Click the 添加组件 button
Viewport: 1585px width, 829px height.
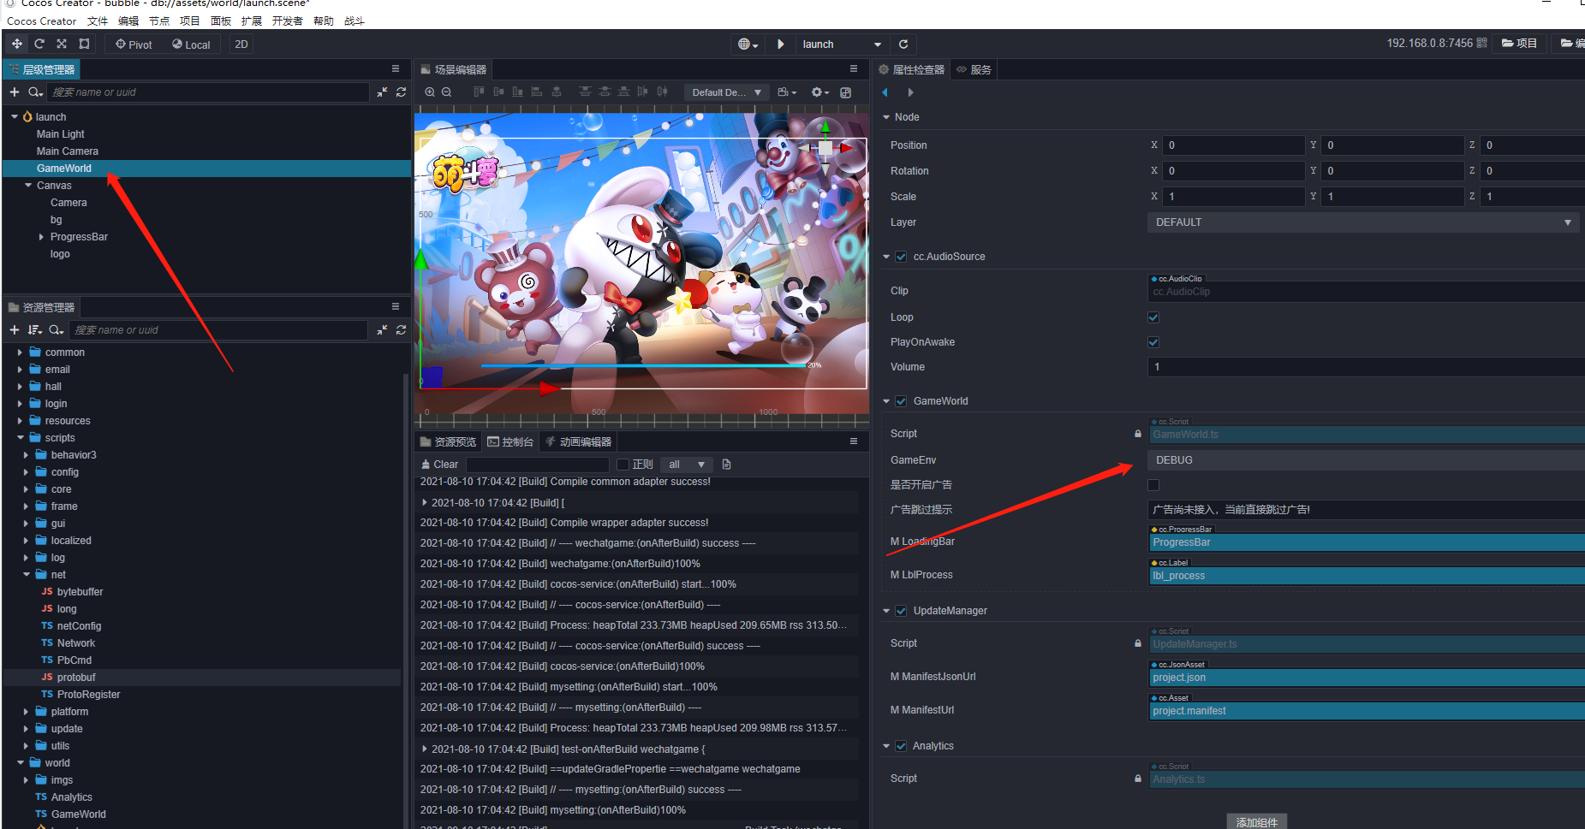point(1256,822)
